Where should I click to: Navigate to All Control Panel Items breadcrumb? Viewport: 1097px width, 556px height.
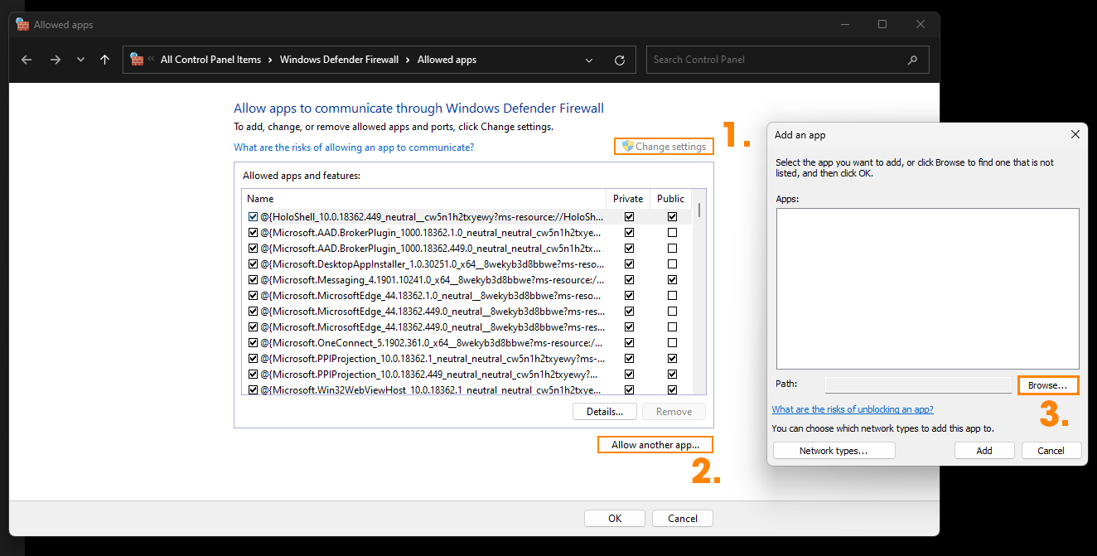[210, 60]
